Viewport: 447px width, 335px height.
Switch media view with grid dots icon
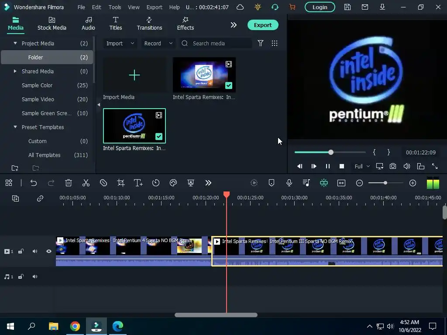coord(275,43)
